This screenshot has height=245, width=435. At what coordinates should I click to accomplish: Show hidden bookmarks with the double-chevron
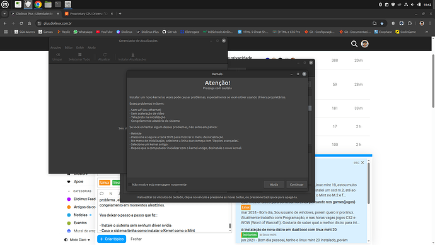427,32
